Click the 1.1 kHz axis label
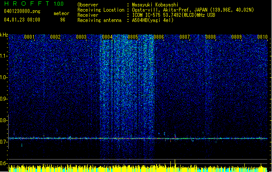Screen dimensions: 272x172 pyautogui.click(x=3, y=56)
